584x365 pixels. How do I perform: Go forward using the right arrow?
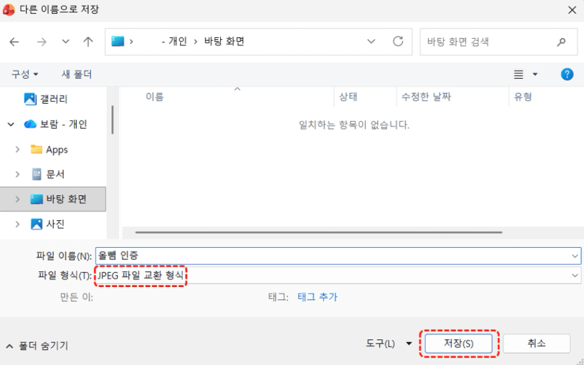(41, 42)
